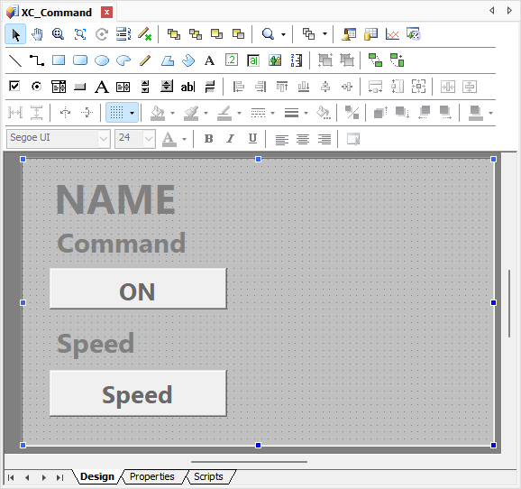
Task: Select the freehand pencil tool
Action: point(145,60)
